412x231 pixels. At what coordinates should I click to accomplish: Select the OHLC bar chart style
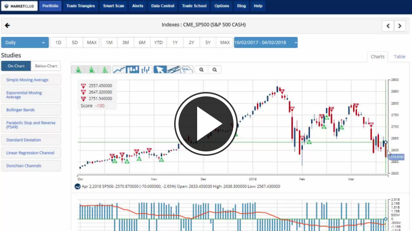pyautogui.click(x=146, y=69)
